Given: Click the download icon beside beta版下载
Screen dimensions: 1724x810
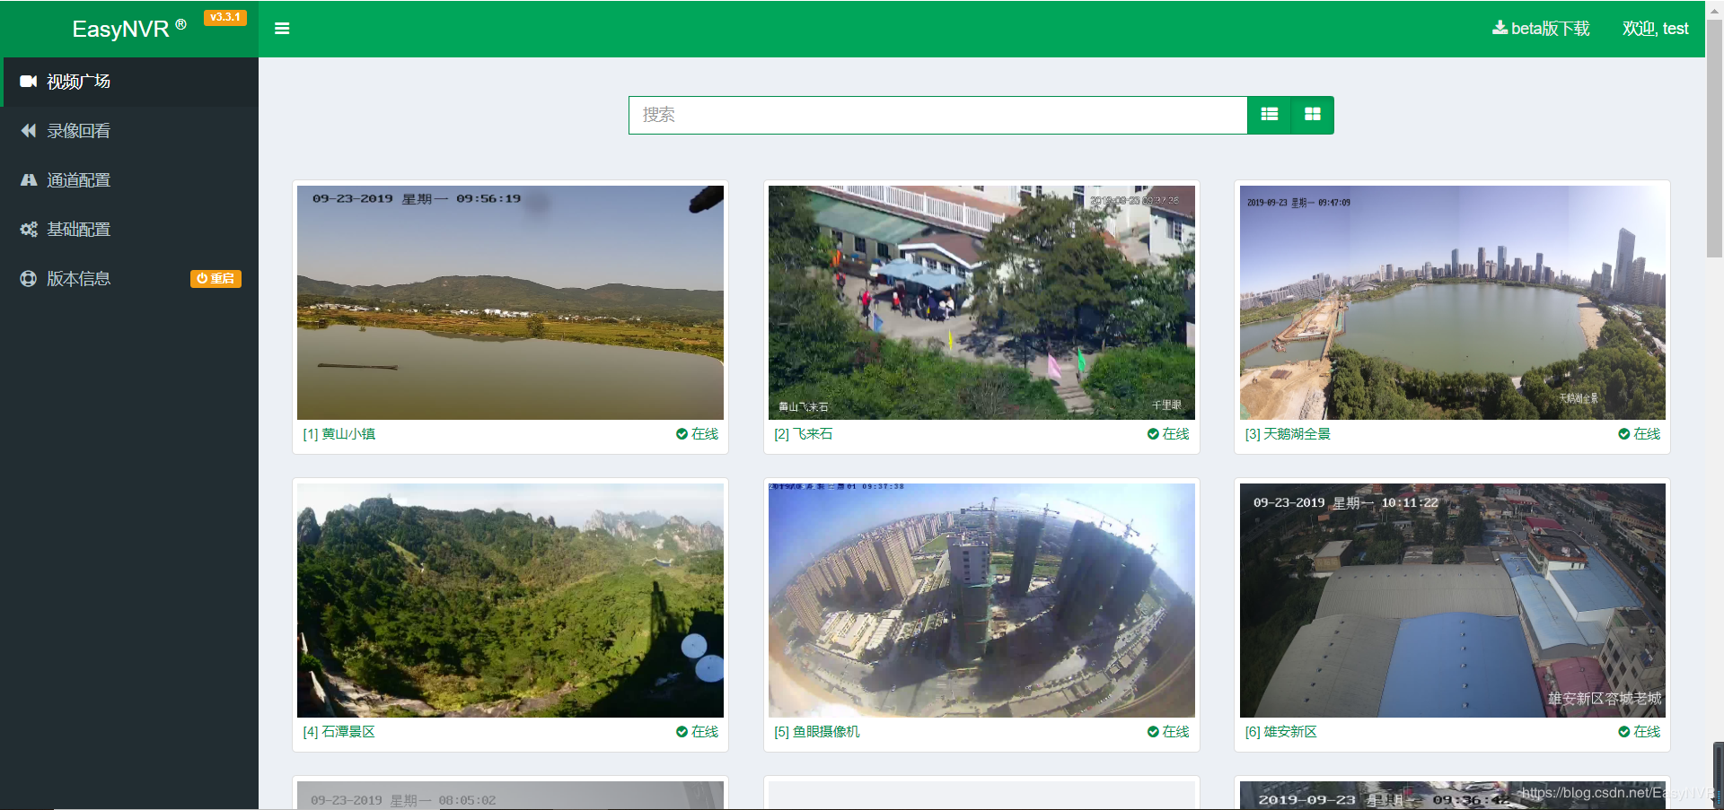Looking at the screenshot, I should point(1500,28).
